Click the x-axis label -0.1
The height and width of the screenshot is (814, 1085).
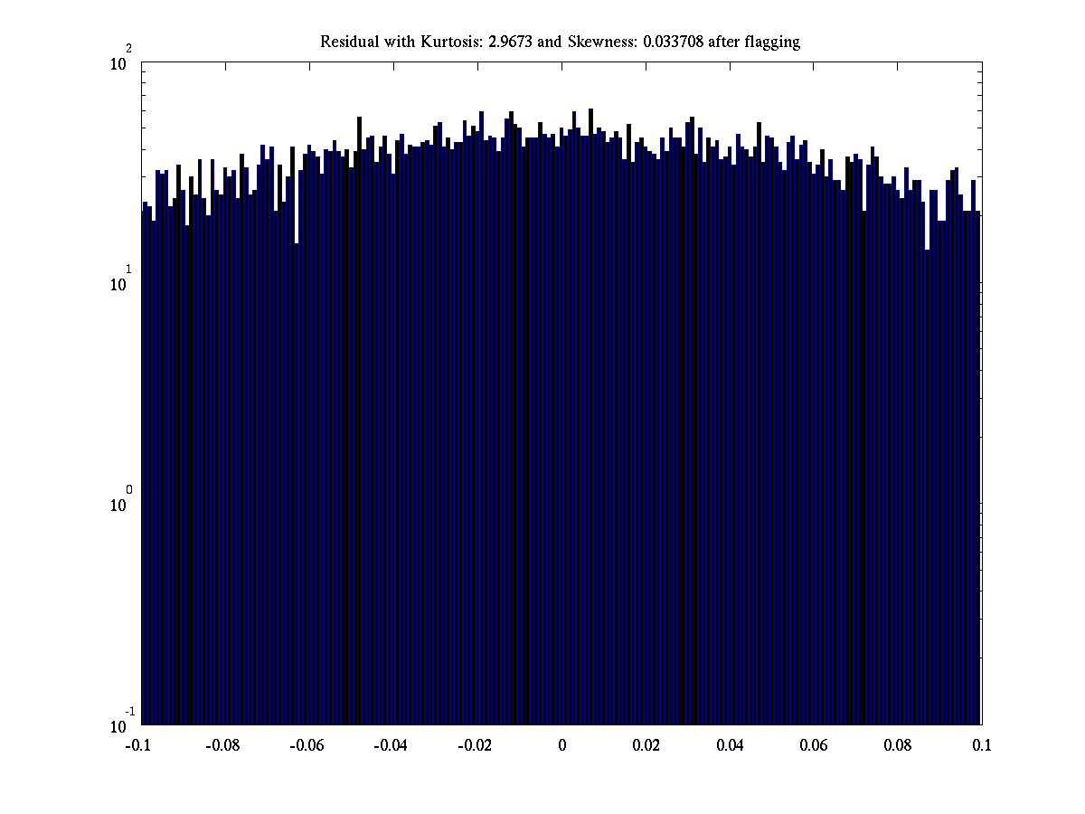coord(139,746)
